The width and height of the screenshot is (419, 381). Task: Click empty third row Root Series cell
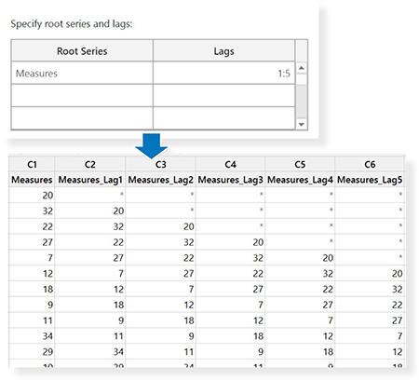click(82, 118)
